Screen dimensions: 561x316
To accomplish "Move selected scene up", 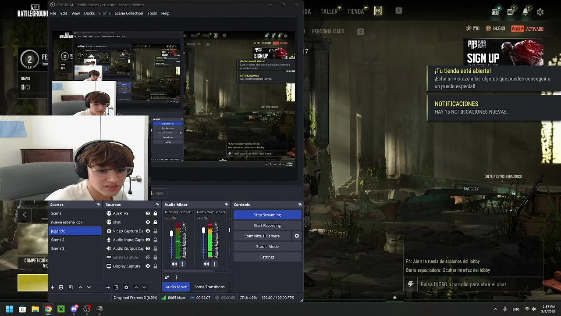I will click(x=80, y=287).
